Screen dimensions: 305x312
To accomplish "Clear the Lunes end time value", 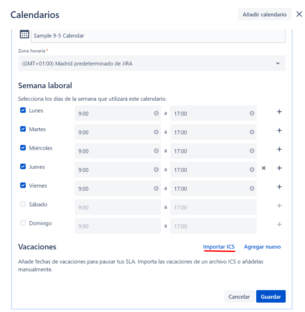I will click(252, 113).
